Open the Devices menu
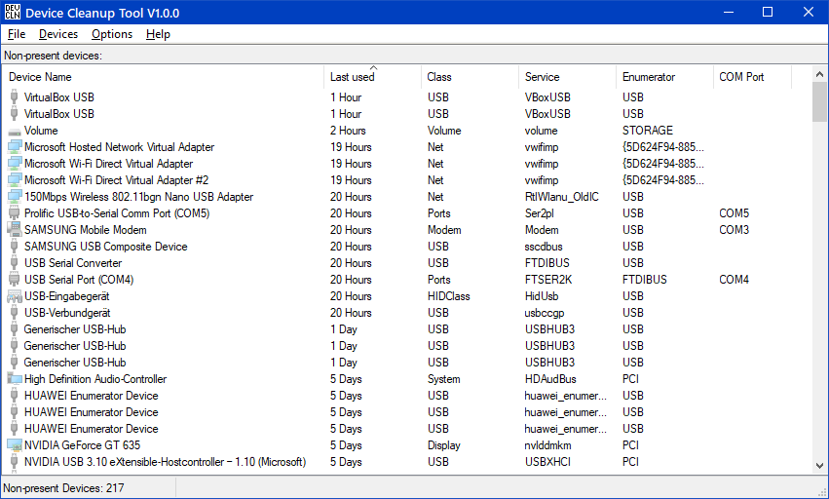 pyautogui.click(x=58, y=34)
